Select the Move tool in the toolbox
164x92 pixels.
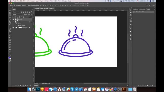pyautogui.click(x=10, y=10)
